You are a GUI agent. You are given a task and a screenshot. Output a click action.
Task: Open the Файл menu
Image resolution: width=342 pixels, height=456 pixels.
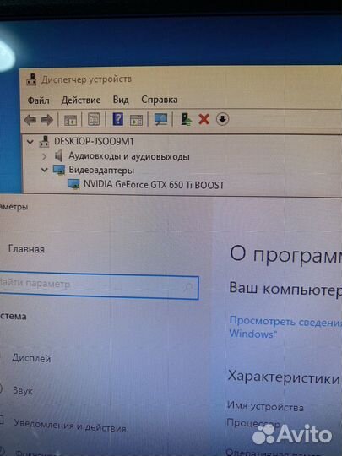[38, 100]
